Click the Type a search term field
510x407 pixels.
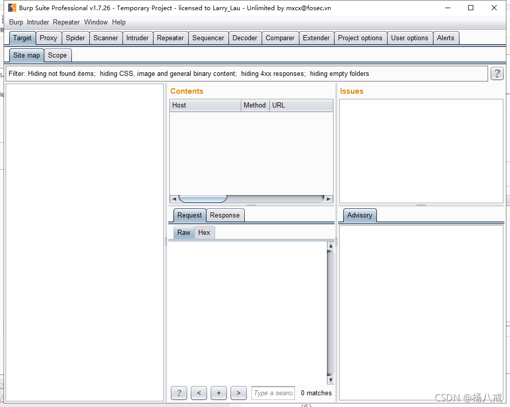(x=273, y=393)
